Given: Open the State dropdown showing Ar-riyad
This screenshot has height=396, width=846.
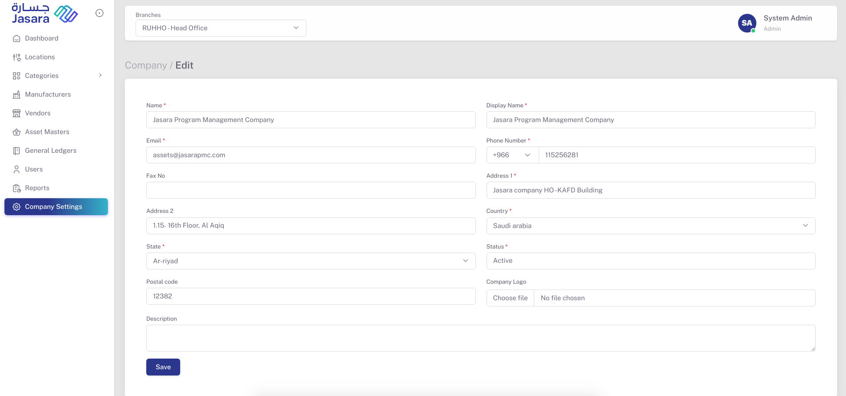Looking at the screenshot, I should 310,261.
